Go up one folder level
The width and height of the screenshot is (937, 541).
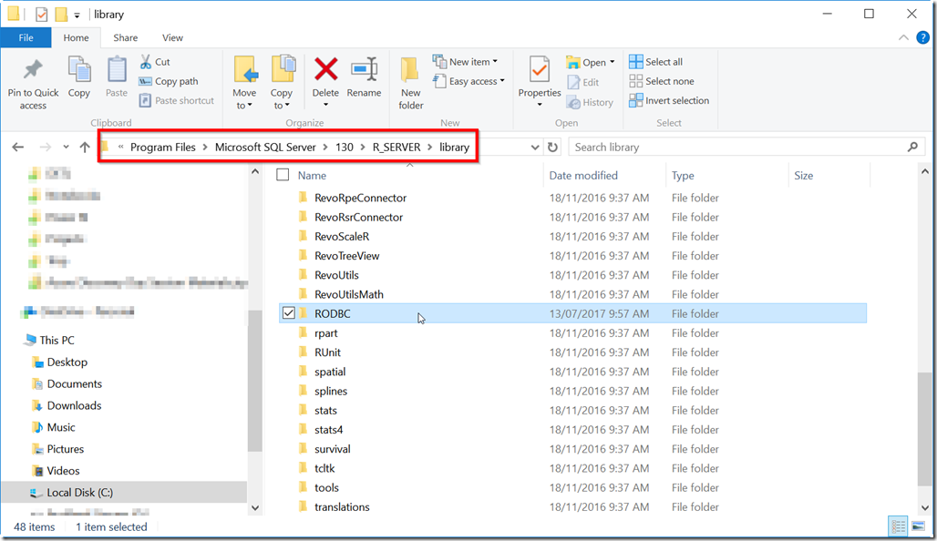pos(85,147)
